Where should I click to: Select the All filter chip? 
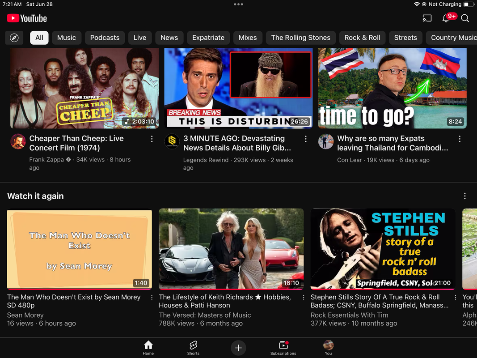pos(39,38)
